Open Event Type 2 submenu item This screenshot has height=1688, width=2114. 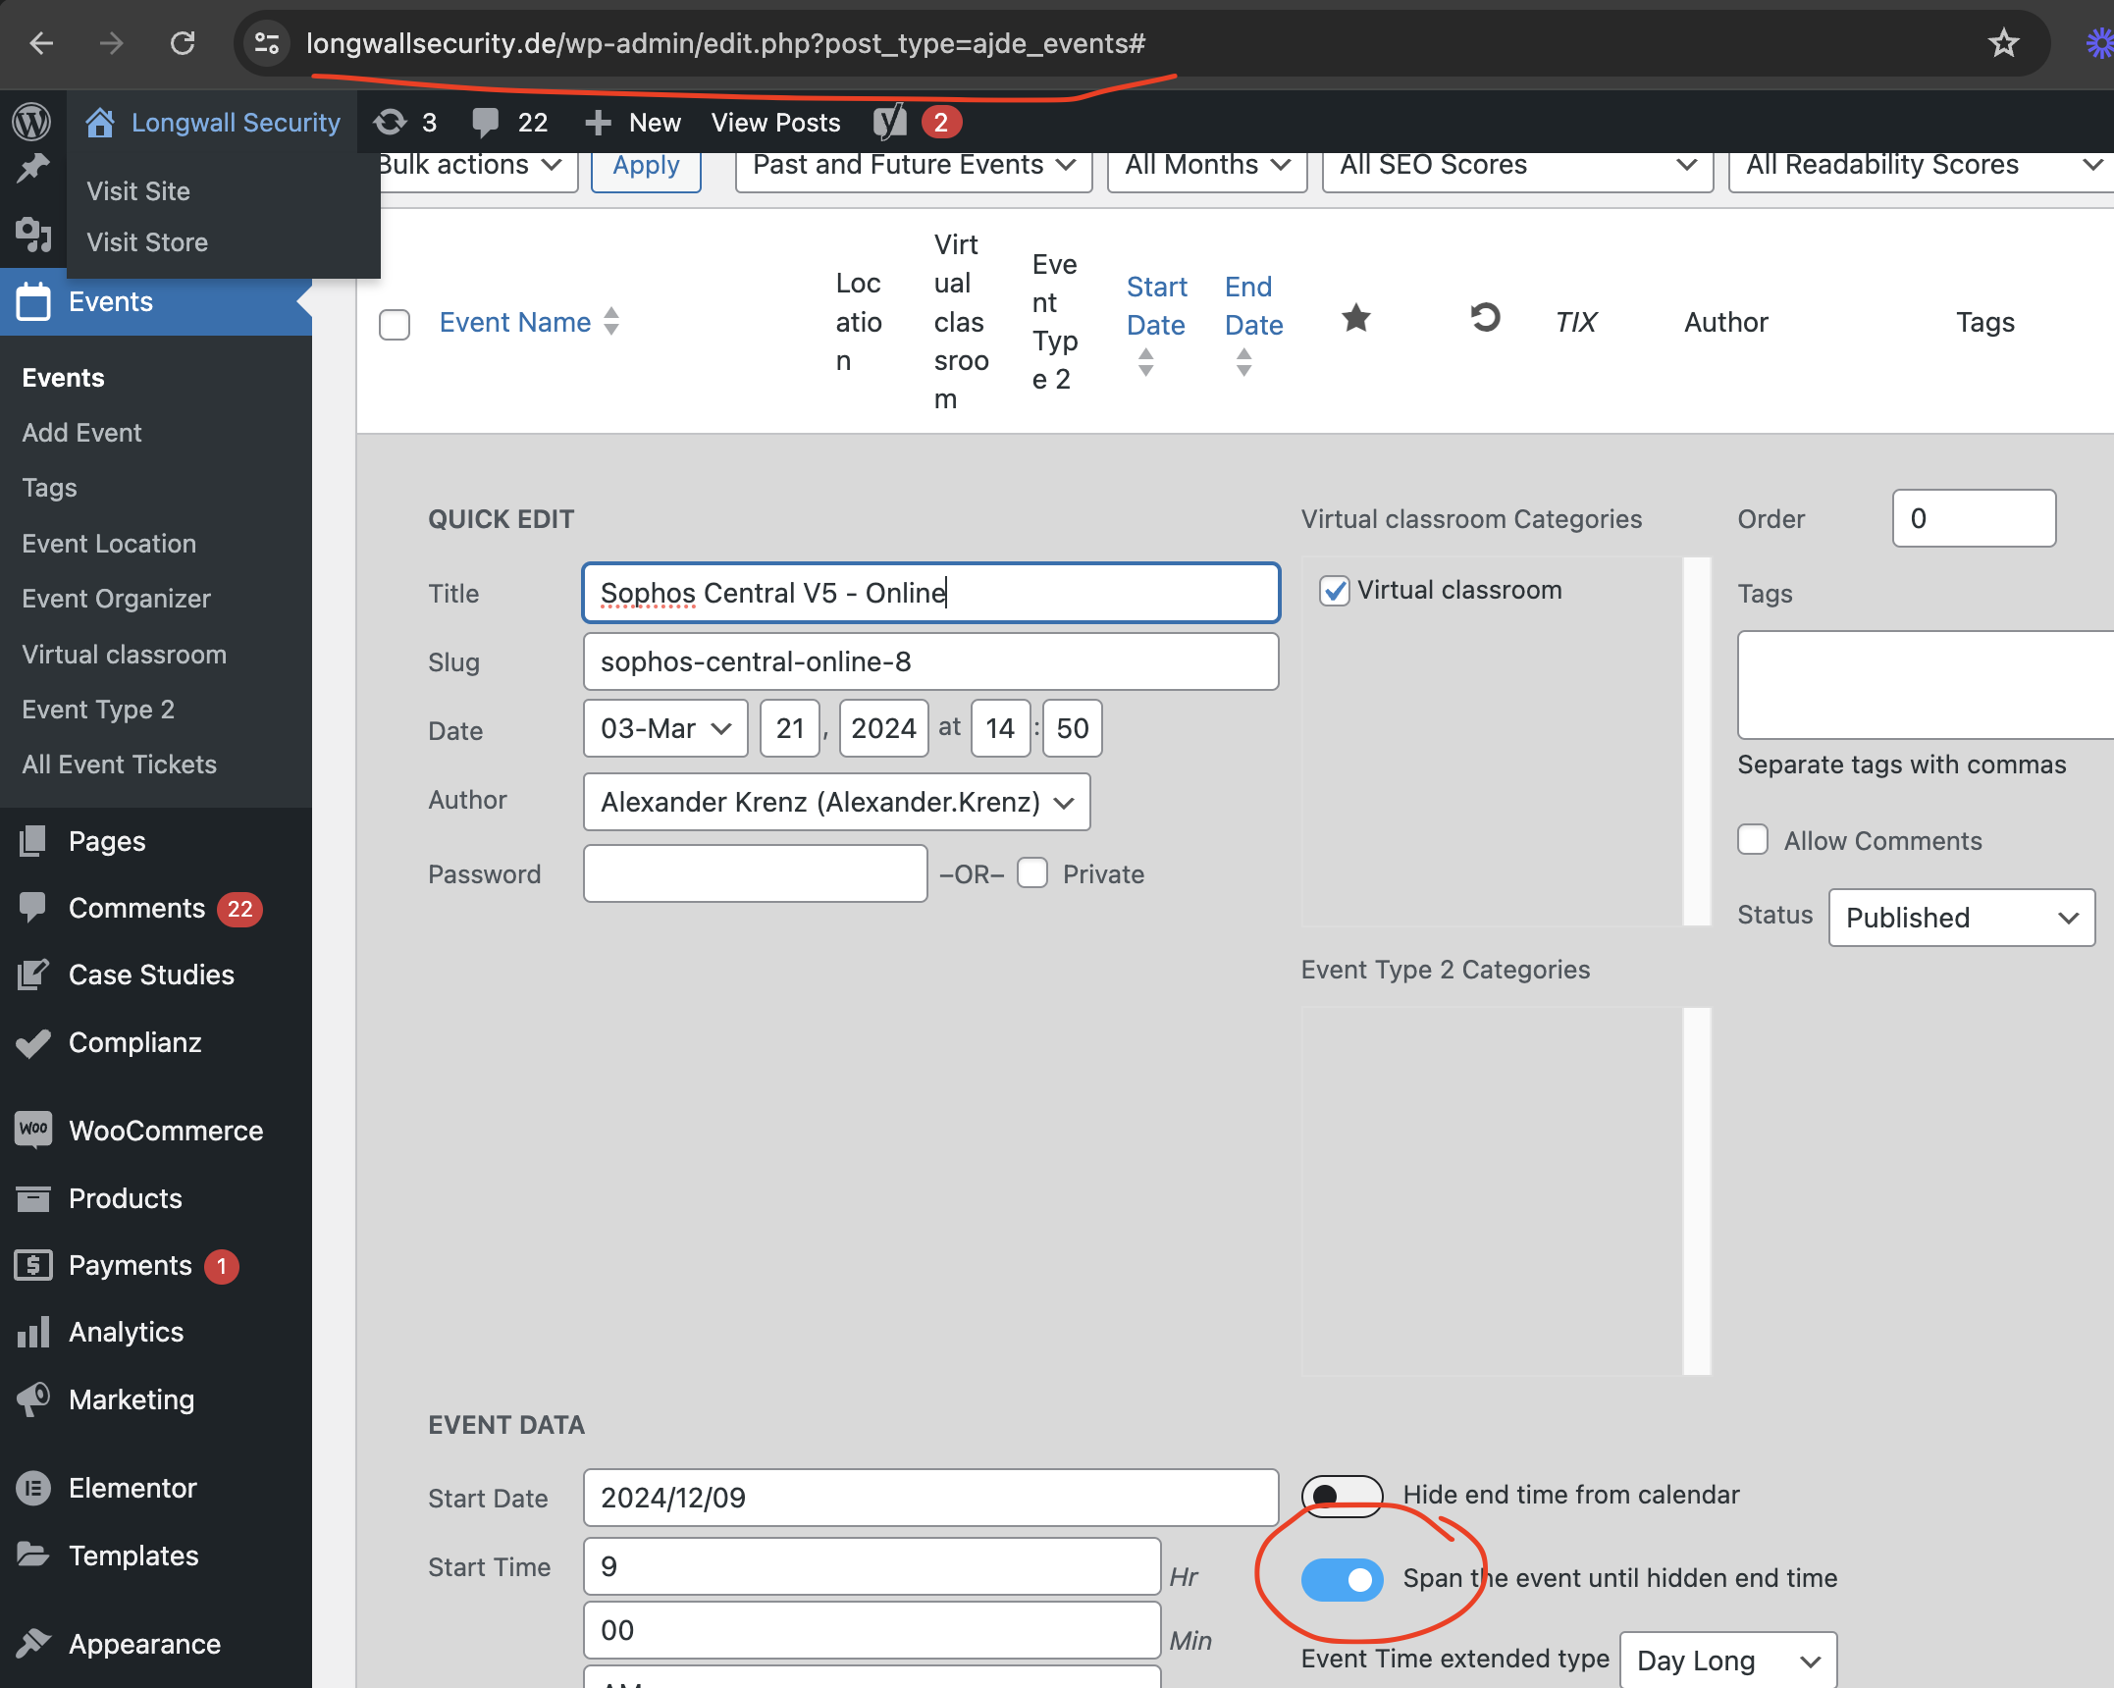click(x=98, y=710)
